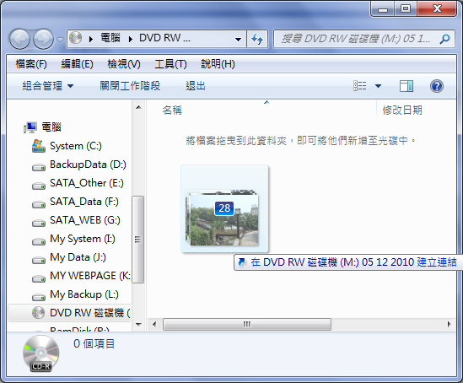Click navigation pane scroll up arrow
Screen dimensions: 463x383
pos(138,107)
